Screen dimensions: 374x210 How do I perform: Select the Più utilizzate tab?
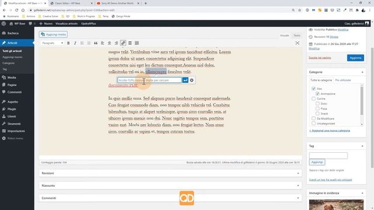click(343, 80)
